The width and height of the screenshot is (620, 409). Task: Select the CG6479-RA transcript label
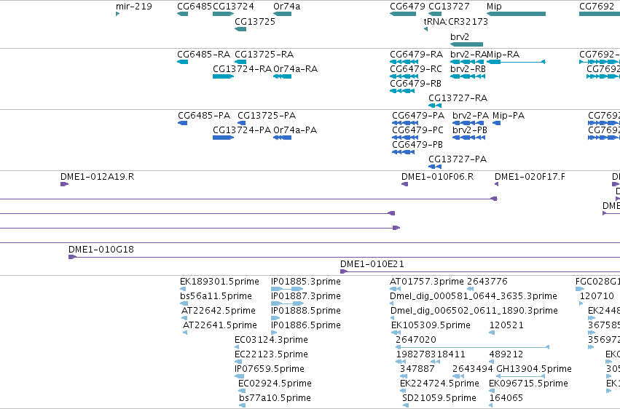pos(416,54)
